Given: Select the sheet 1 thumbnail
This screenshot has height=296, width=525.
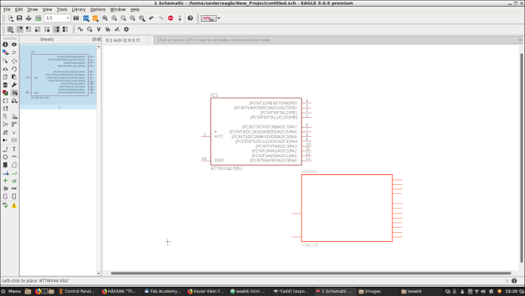Looking at the screenshot, I should [58, 77].
